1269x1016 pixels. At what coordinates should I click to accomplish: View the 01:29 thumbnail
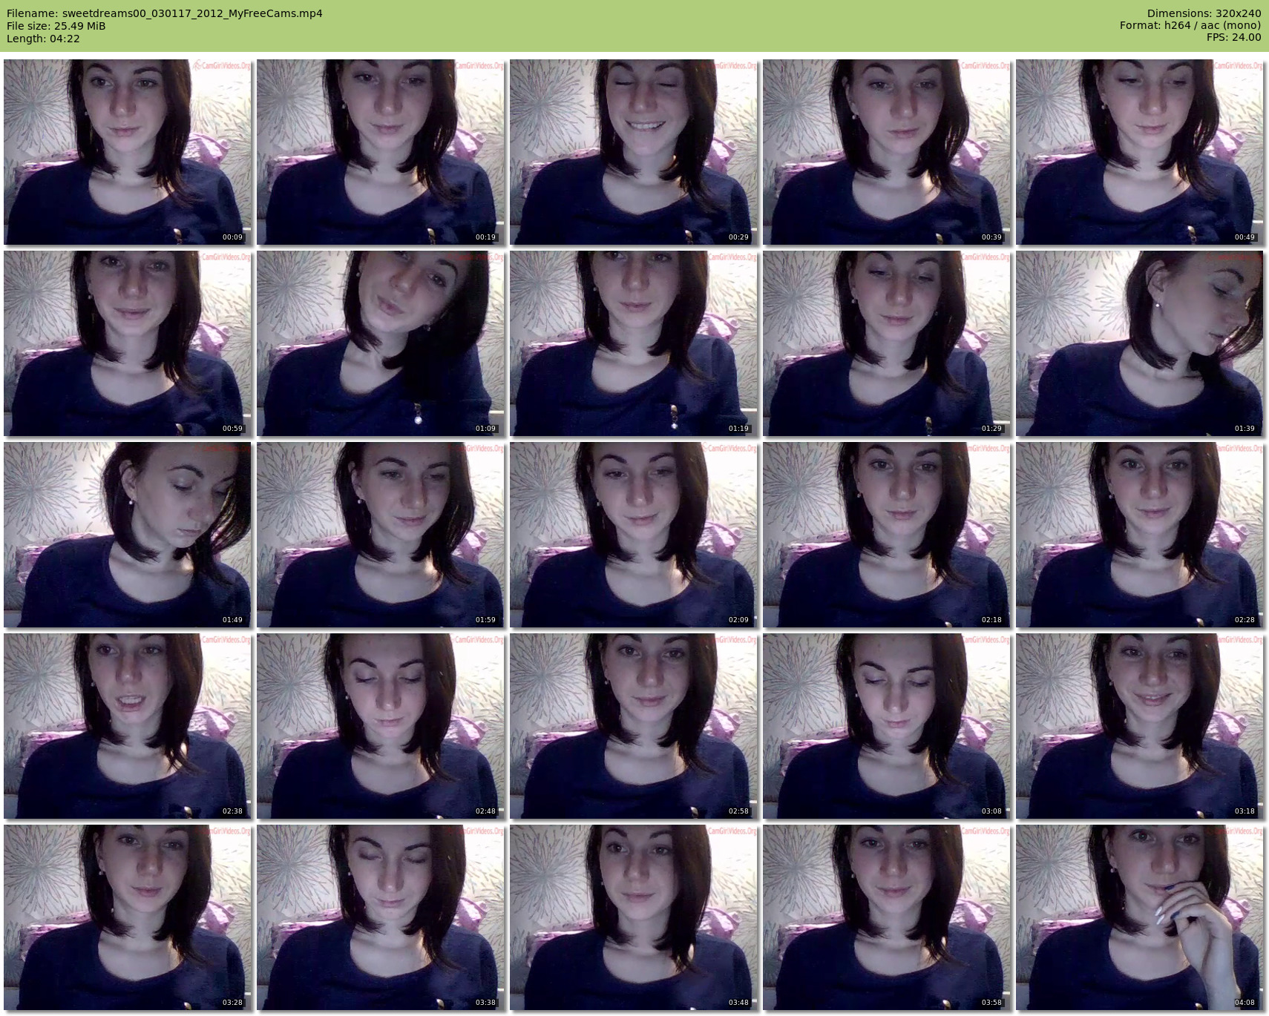click(x=887, y=343)
